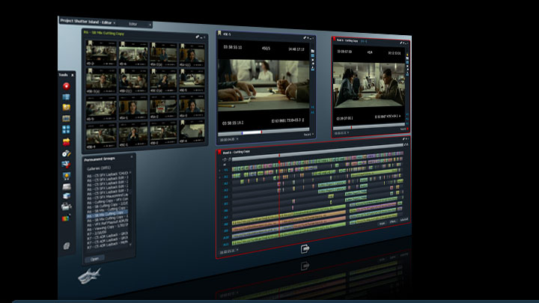Select the R6 - Viewing Copy group row
This screenshot has height=303, width=539.
[x=107, y=226]
